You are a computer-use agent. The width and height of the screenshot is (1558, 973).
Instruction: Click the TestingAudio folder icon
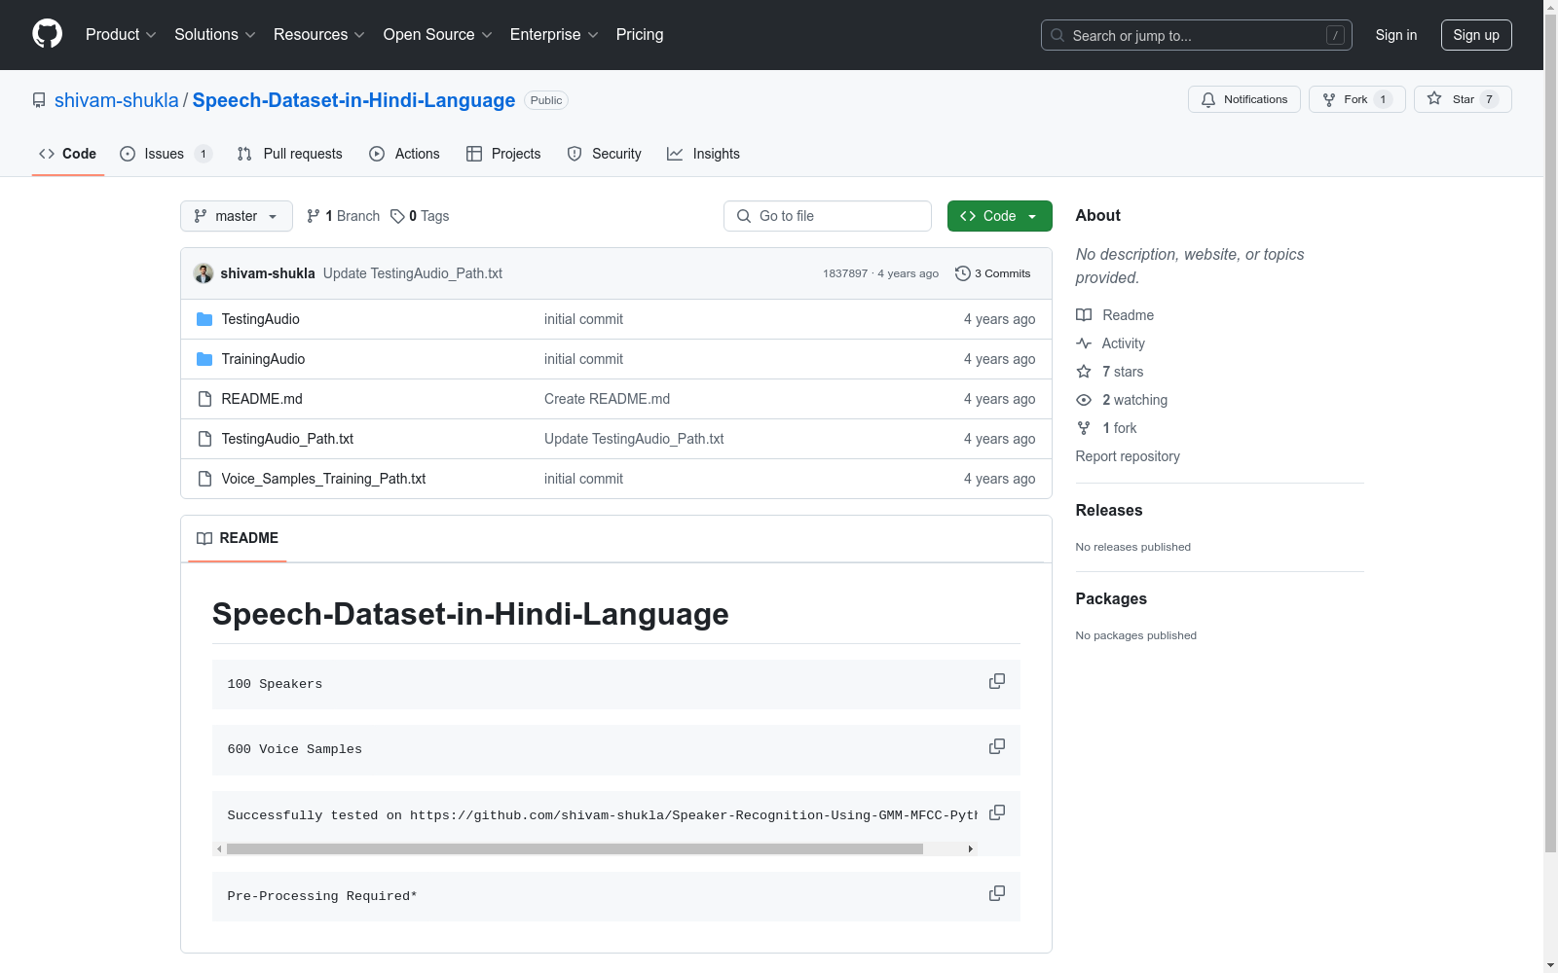pyautogui.click(x=204, y=319)
